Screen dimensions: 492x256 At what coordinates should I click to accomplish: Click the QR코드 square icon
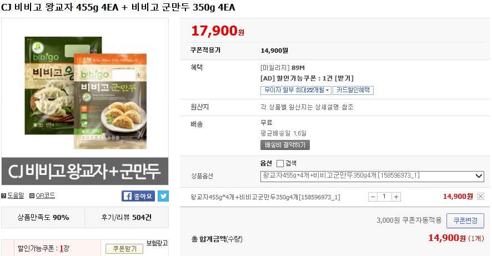point(32,196)
